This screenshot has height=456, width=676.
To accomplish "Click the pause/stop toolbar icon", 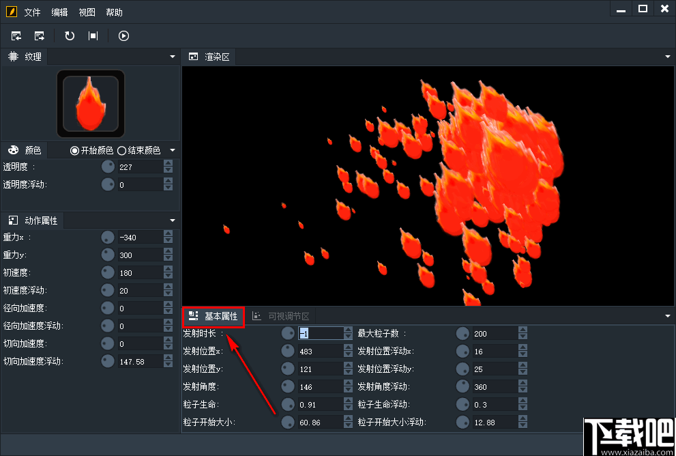I will [x=93, y=35].
